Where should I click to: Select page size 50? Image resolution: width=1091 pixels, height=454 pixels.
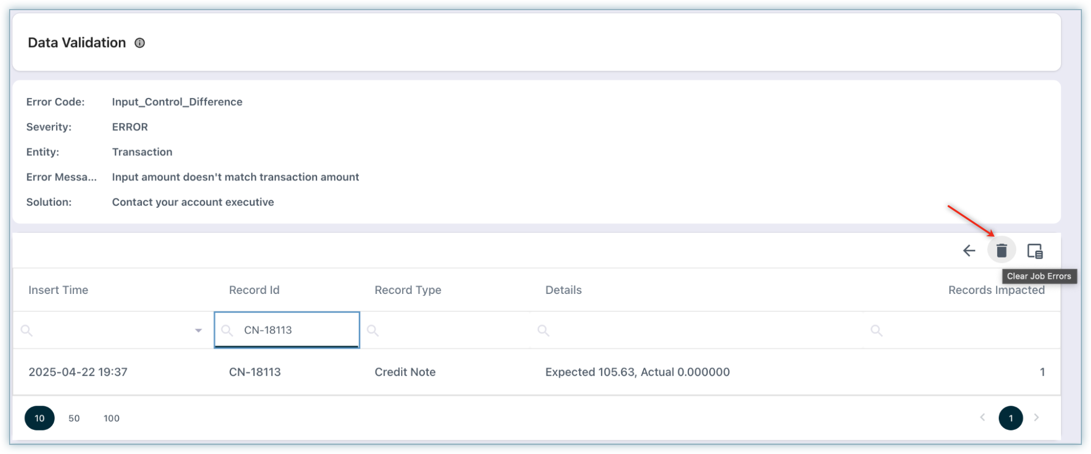point(74,418)
